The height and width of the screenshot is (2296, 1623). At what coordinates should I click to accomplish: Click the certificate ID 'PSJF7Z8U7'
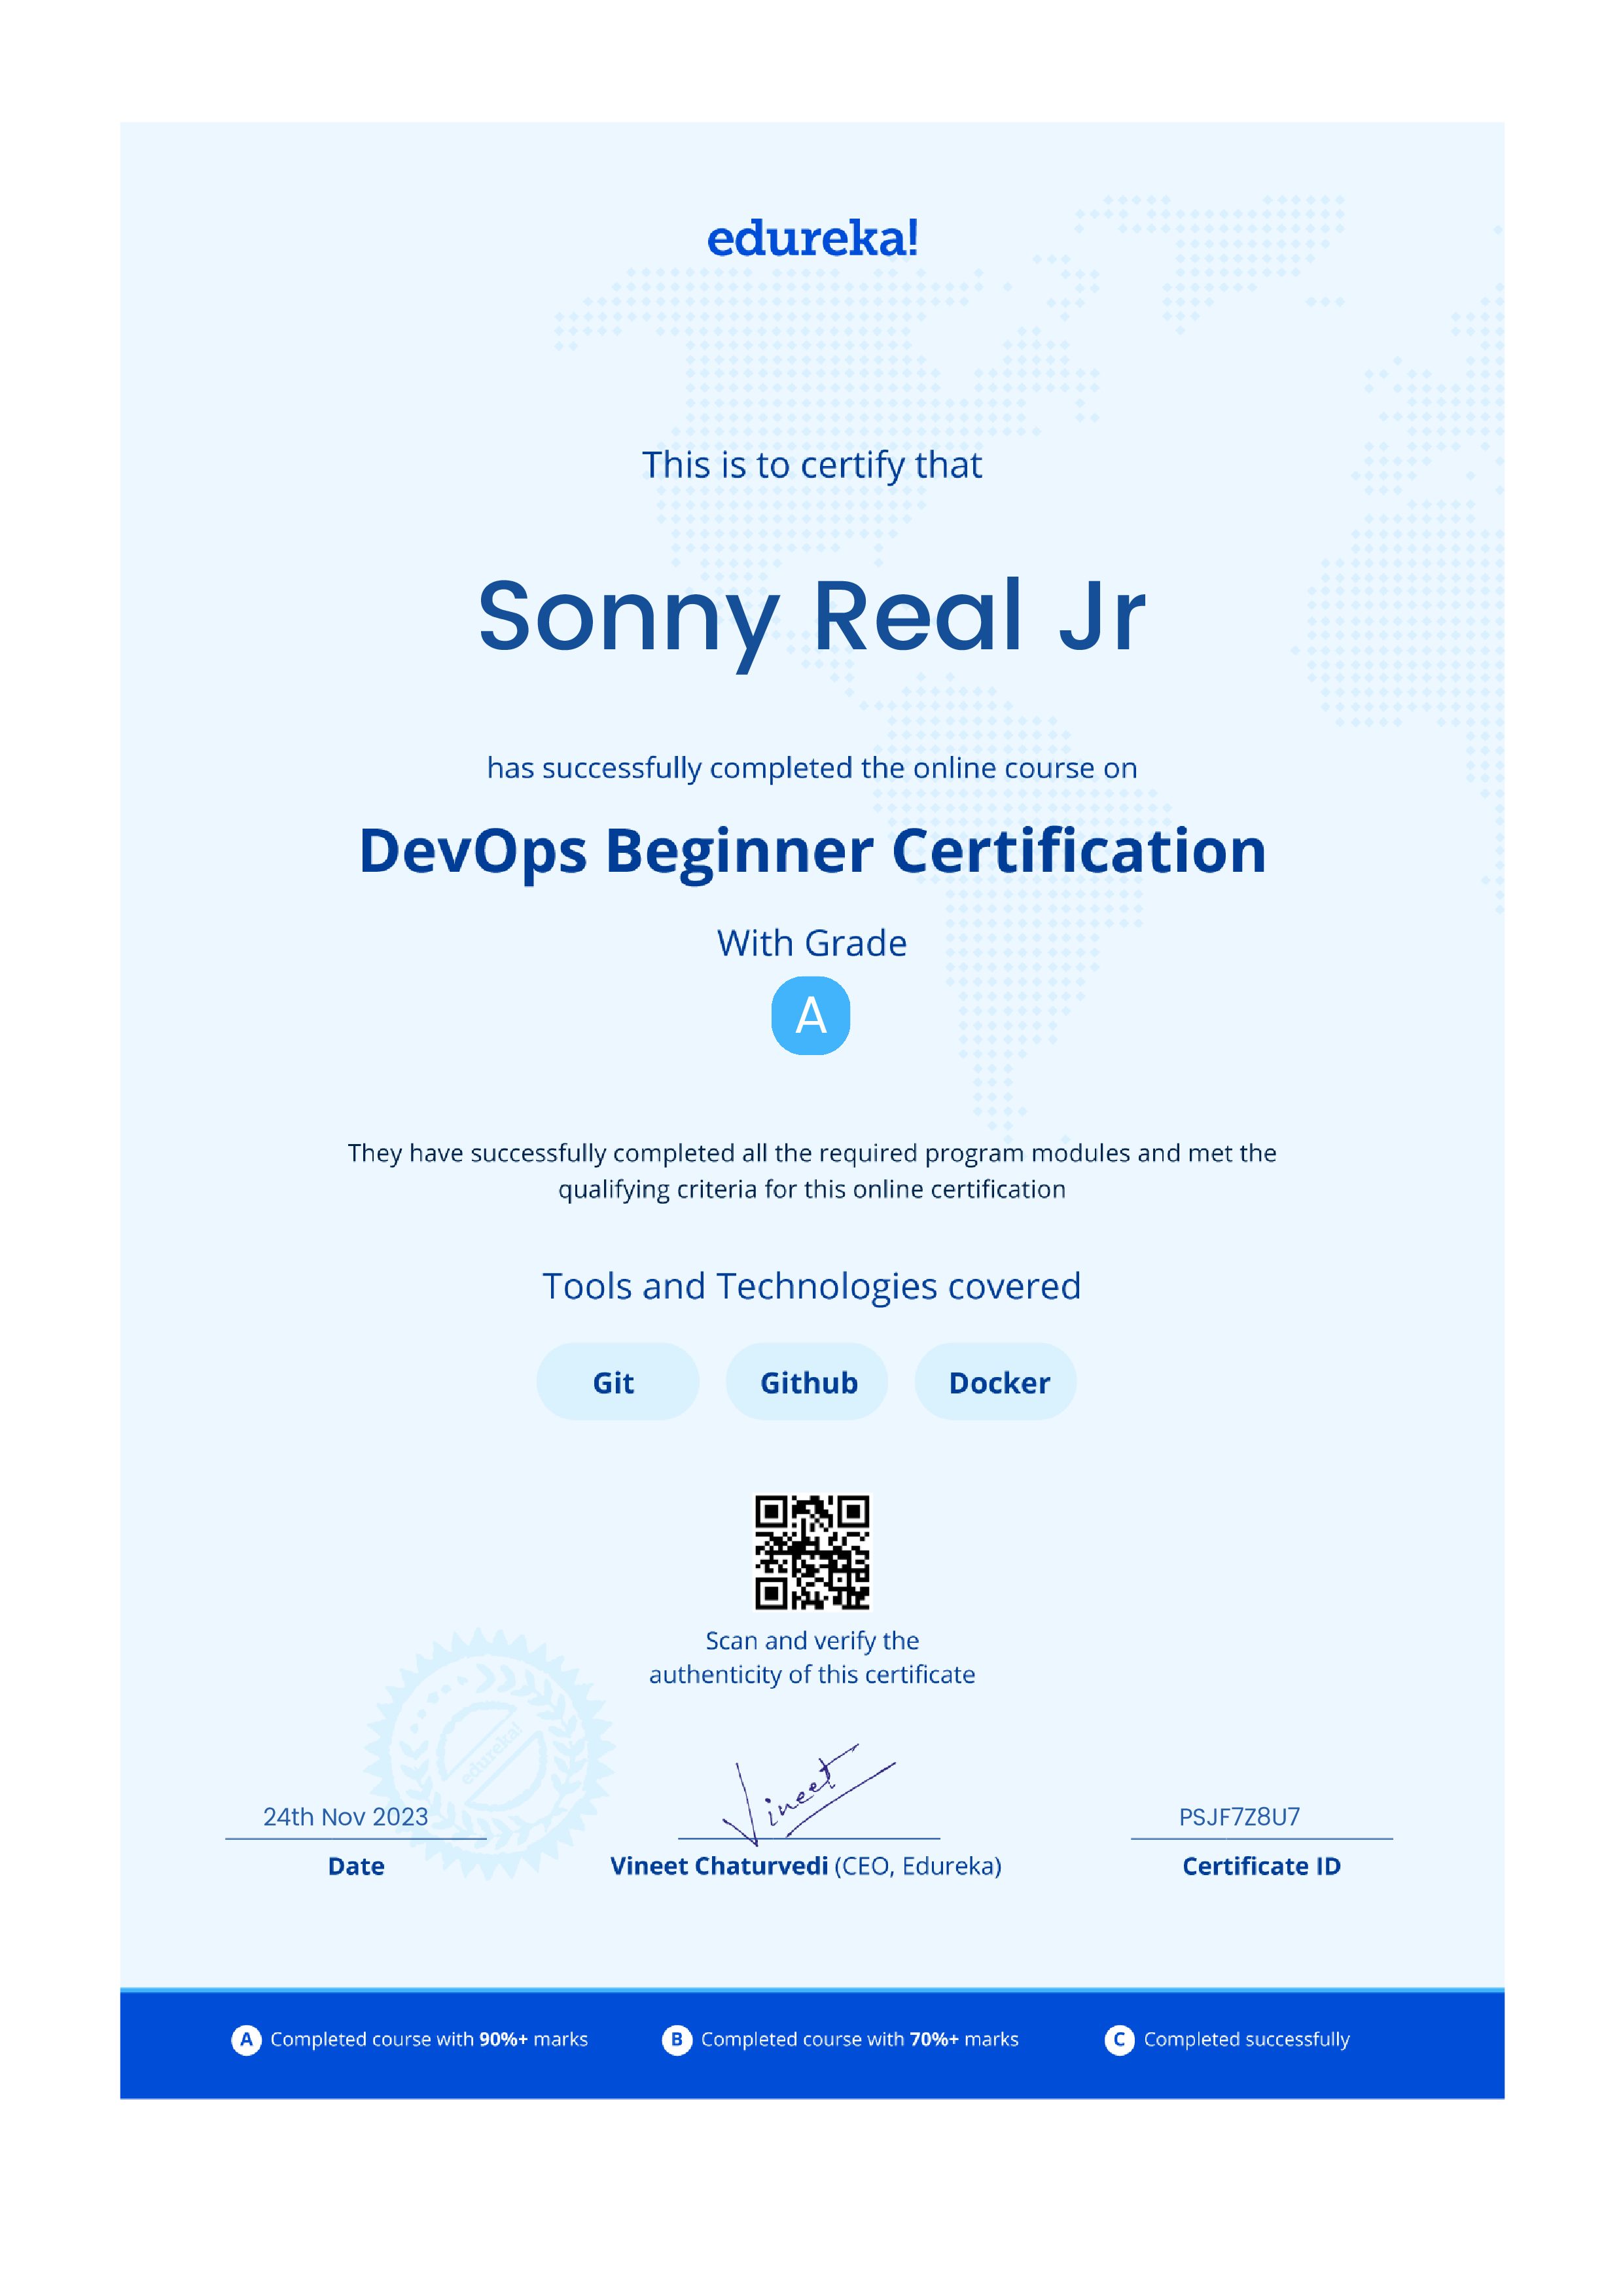tap(1239, 1817)
